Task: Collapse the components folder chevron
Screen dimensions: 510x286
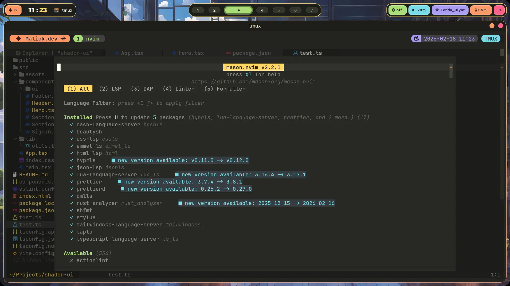Action: tap(15, 82)
